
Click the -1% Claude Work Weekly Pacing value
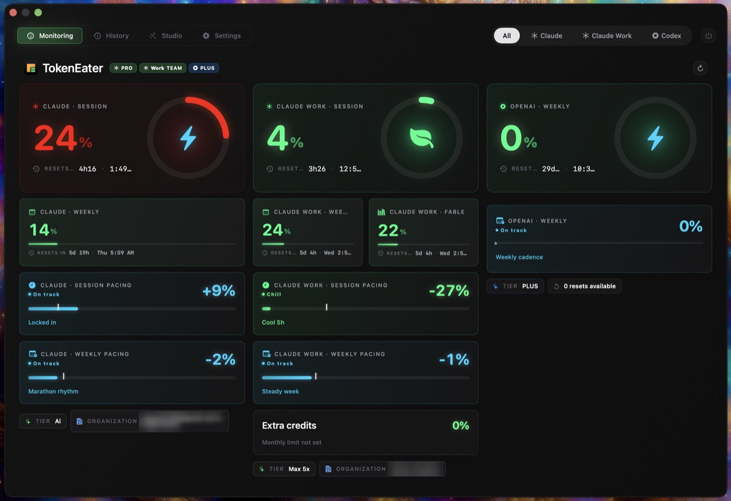[454, 360]
